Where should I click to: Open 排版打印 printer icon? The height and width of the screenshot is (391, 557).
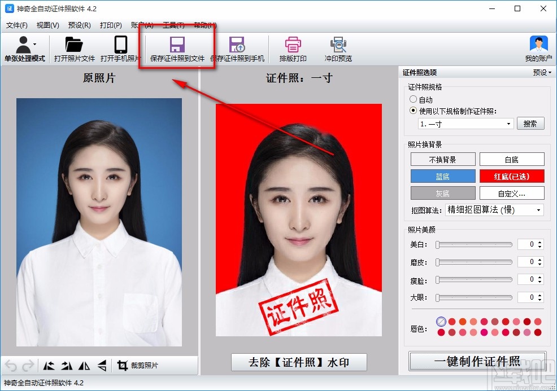[293, 45]
